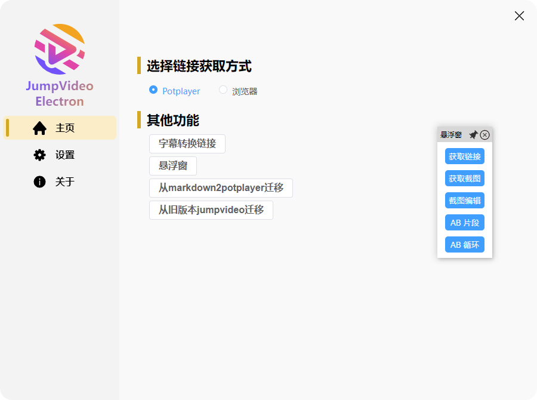537x400 pixels.
Task: Close the JumpVideo main window
Action: (519, 16)
